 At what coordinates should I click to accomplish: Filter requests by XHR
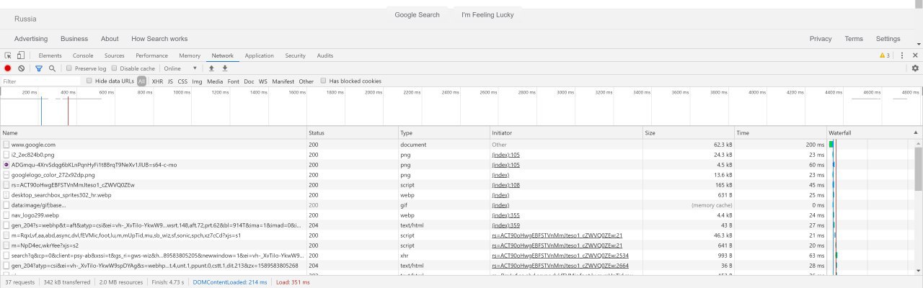click(157, 81)
